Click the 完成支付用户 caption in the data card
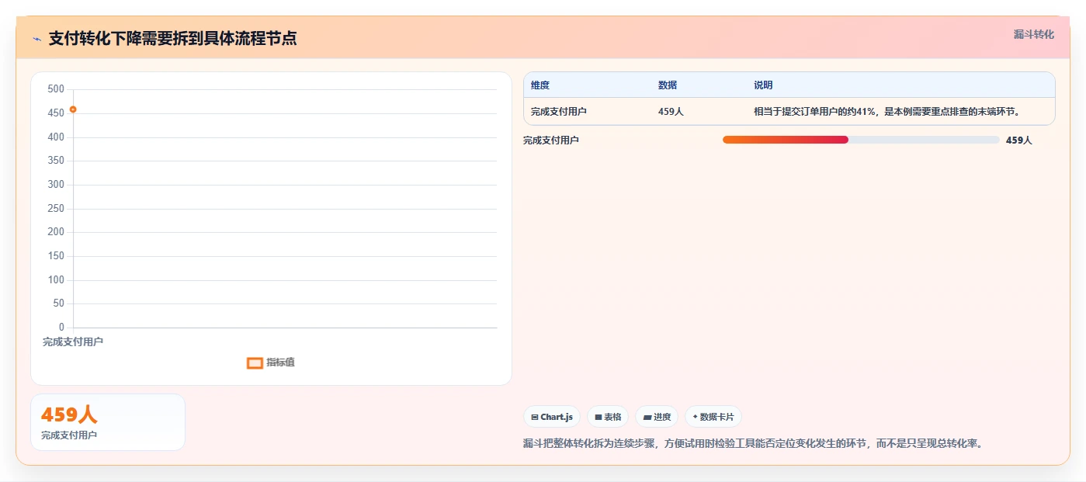 click(x=69, y=435)
